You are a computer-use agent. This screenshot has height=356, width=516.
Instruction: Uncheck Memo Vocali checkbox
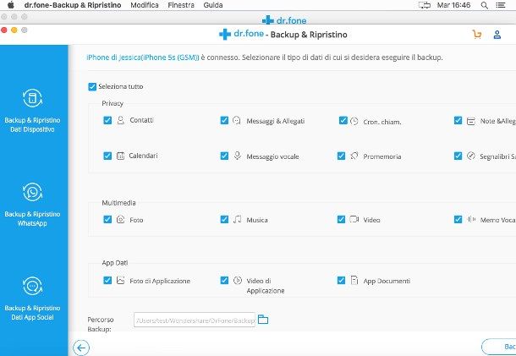(458, 219)
